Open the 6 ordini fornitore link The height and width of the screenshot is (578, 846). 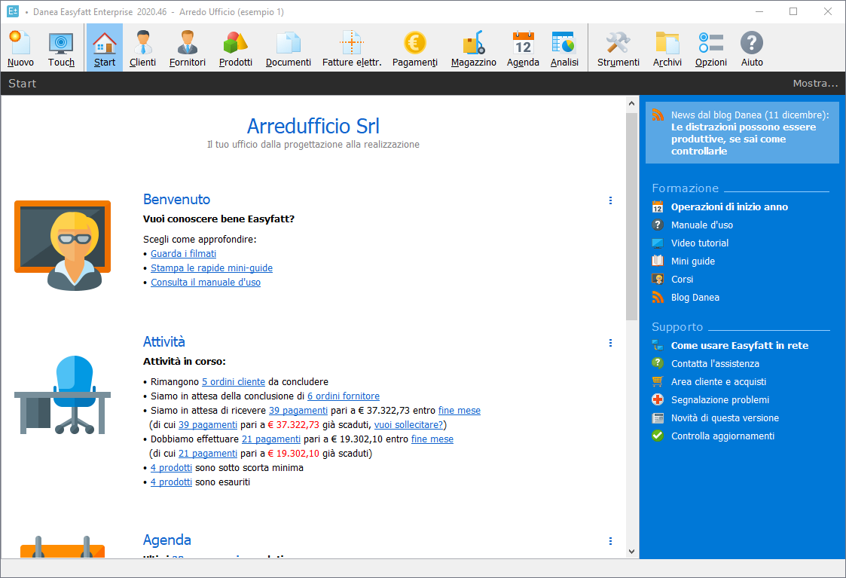pos(344,396)
